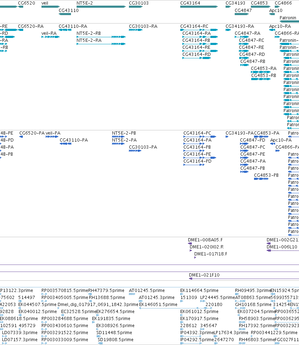Select EST AT01245.3prime
The height and width of the screenshot is (345, 299).
[157, 298]
